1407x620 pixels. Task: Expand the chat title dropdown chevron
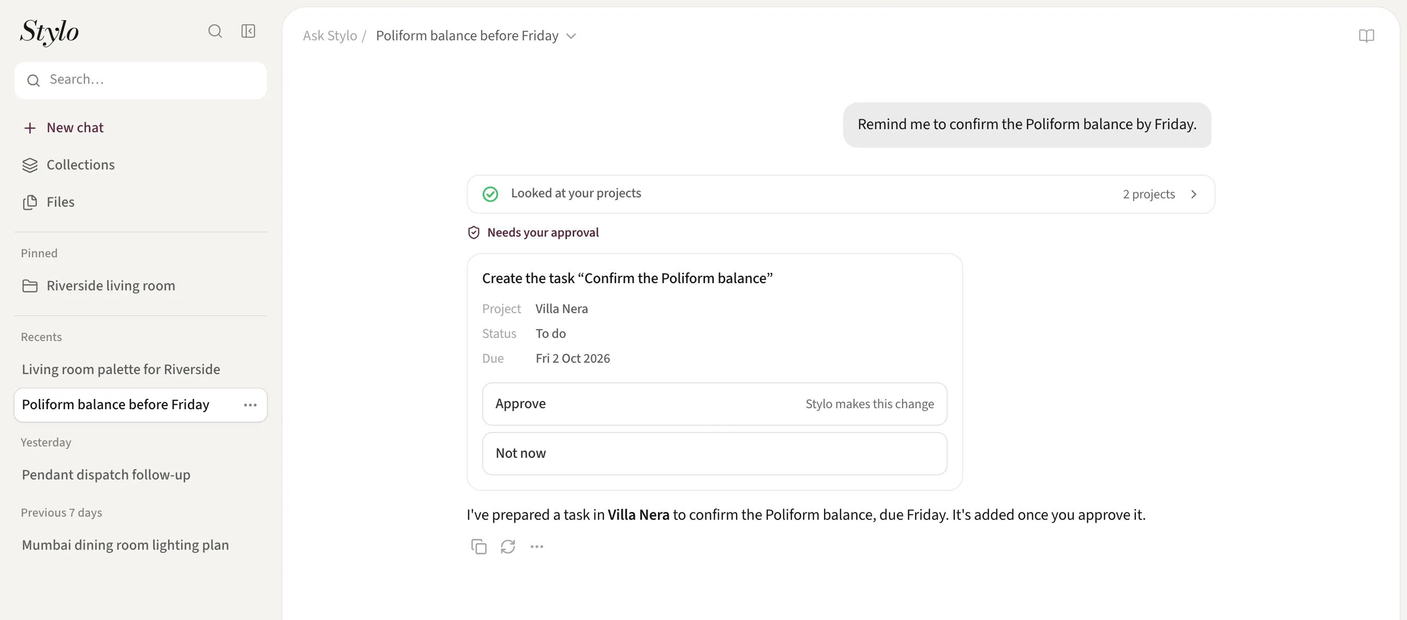pos(571,36)
